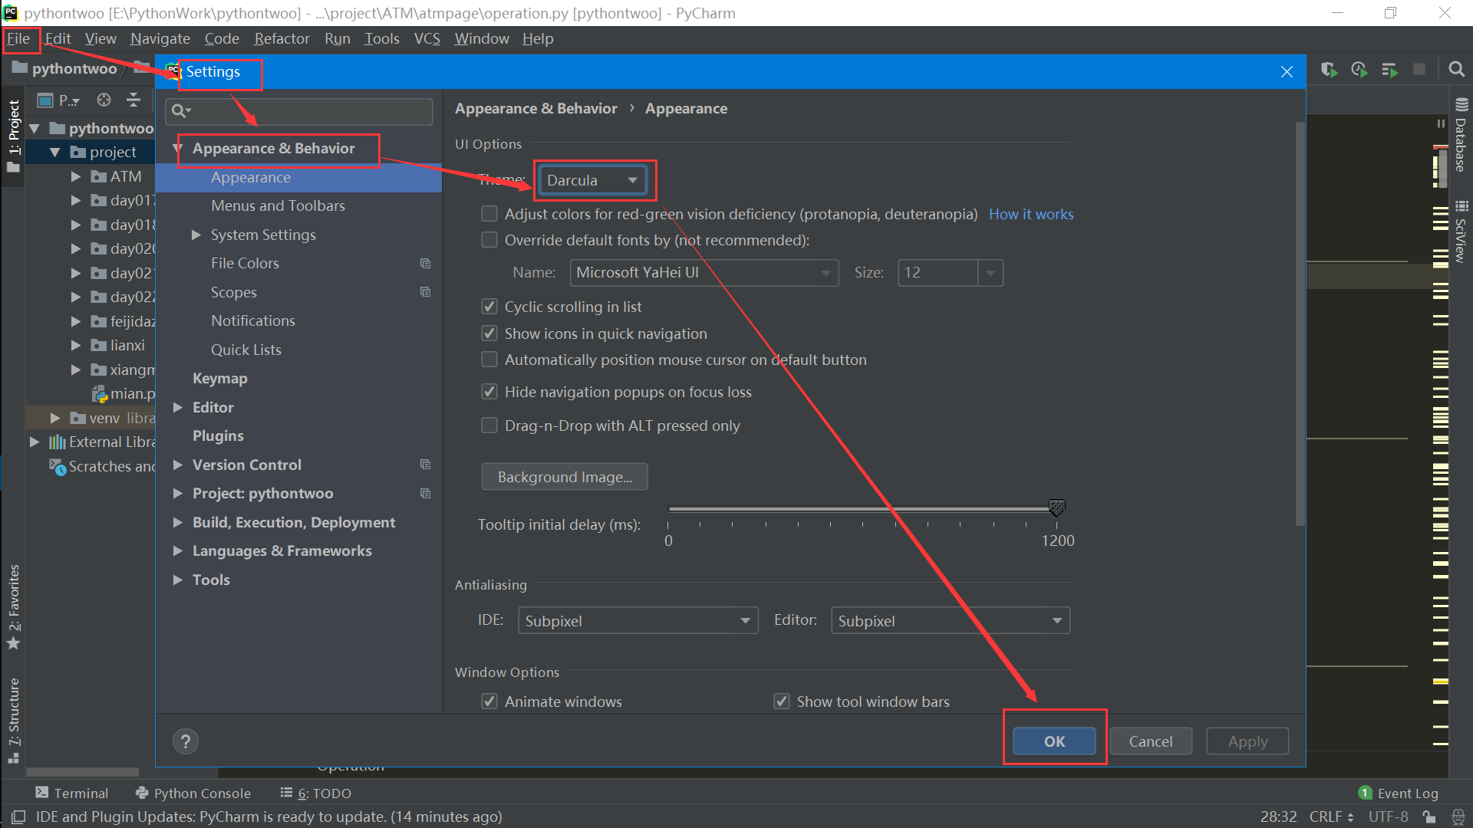
Task: Select Menus and Toolbars settings page
Action: [x=278, y=205]
